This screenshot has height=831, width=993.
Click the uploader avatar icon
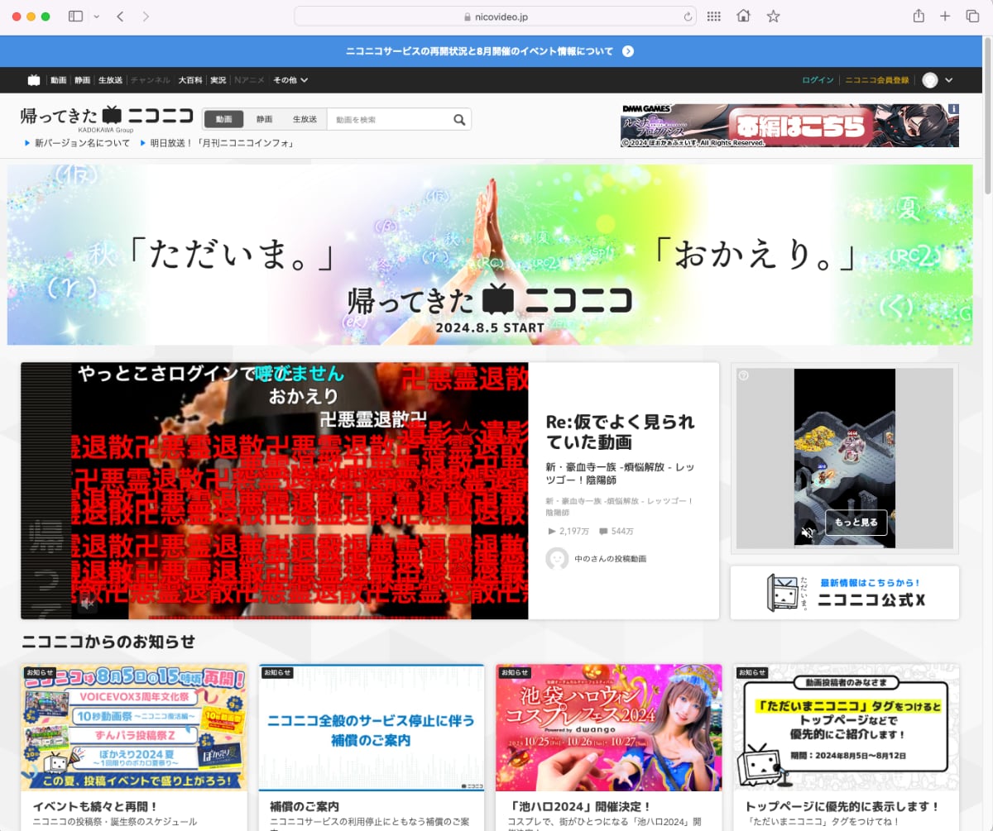click(557, 558)
